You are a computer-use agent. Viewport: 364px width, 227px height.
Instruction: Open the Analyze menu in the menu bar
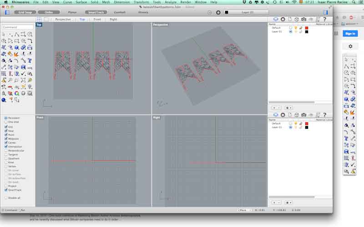pyautogui.click(x=170, y=2)
